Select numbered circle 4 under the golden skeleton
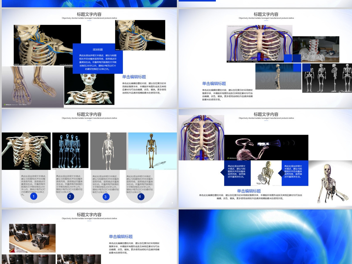Screen dimensions: 352x264 141,197
